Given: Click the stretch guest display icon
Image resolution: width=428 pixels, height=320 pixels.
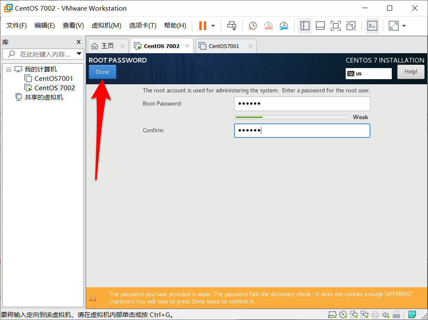Looking at the screenshot, I should (x=393, y=26).
